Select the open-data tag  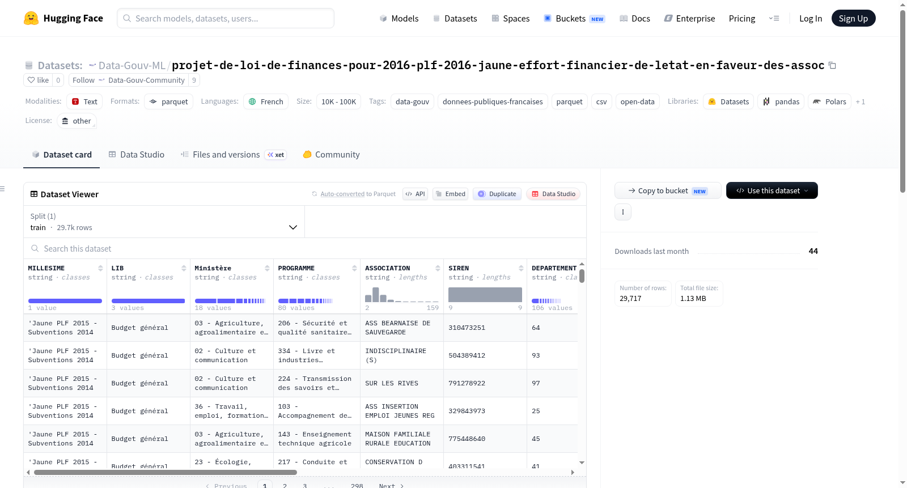tap(637, 101)
